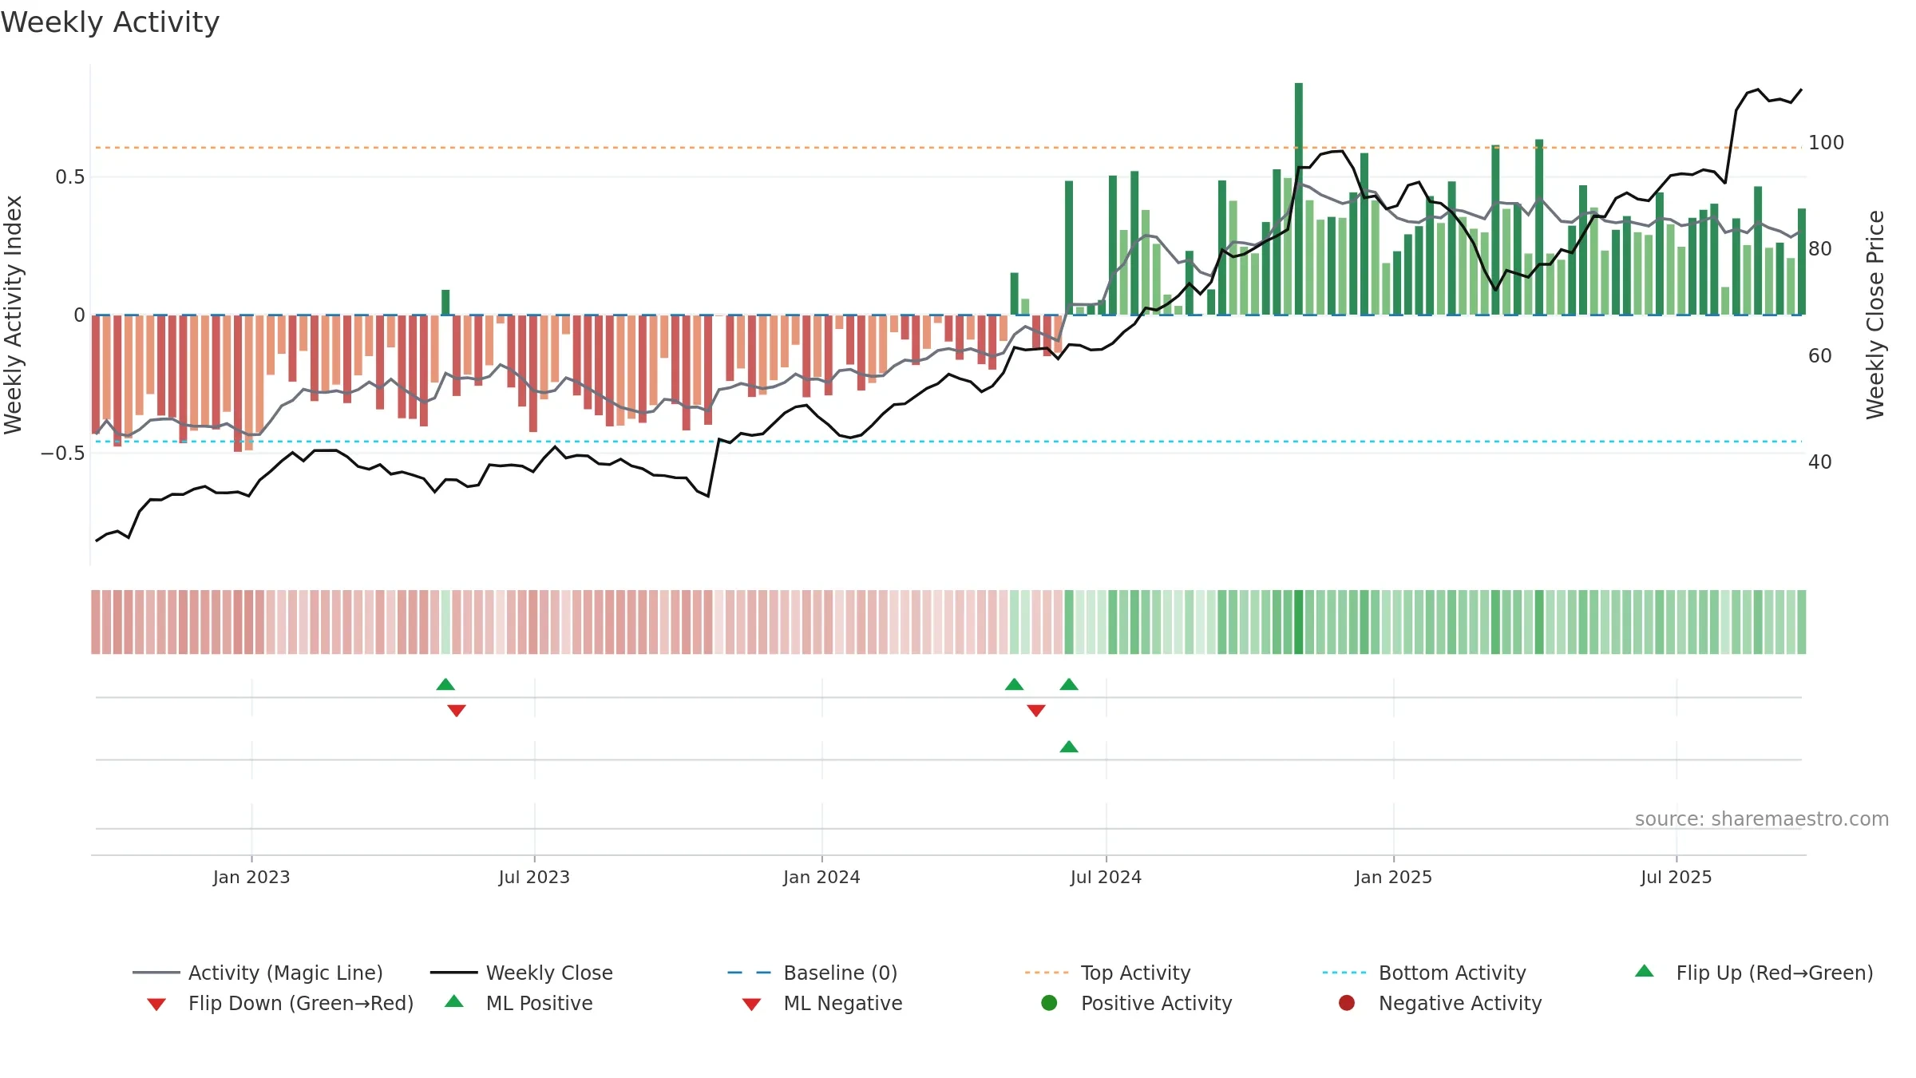This screenshot has height=1078, width=1916.
Task: Toggle the Activity (Magic Line) legend entry
Action: click(258, 973)
